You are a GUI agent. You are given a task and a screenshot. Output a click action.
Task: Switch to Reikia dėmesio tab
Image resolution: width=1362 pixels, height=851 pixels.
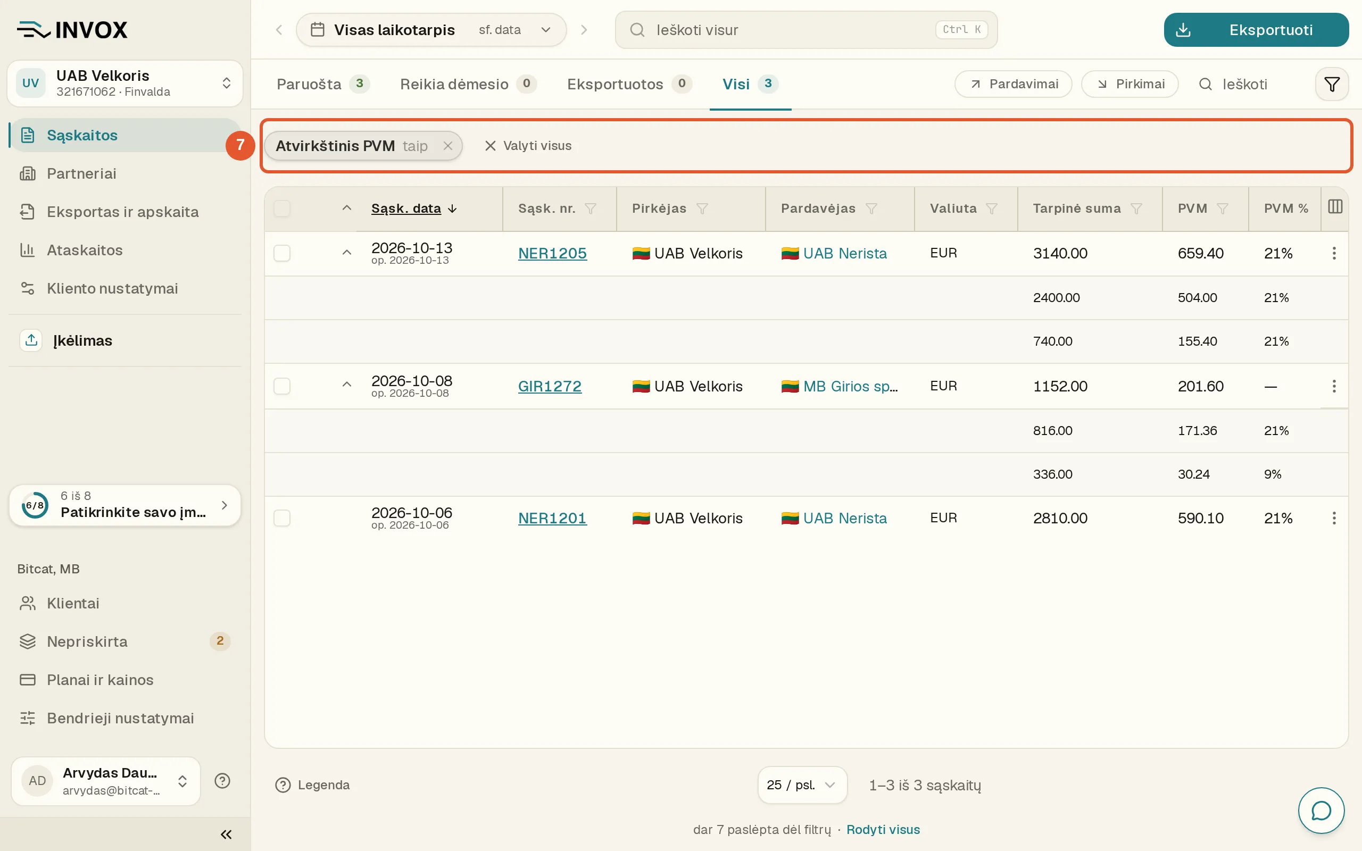tap(468, 85)
